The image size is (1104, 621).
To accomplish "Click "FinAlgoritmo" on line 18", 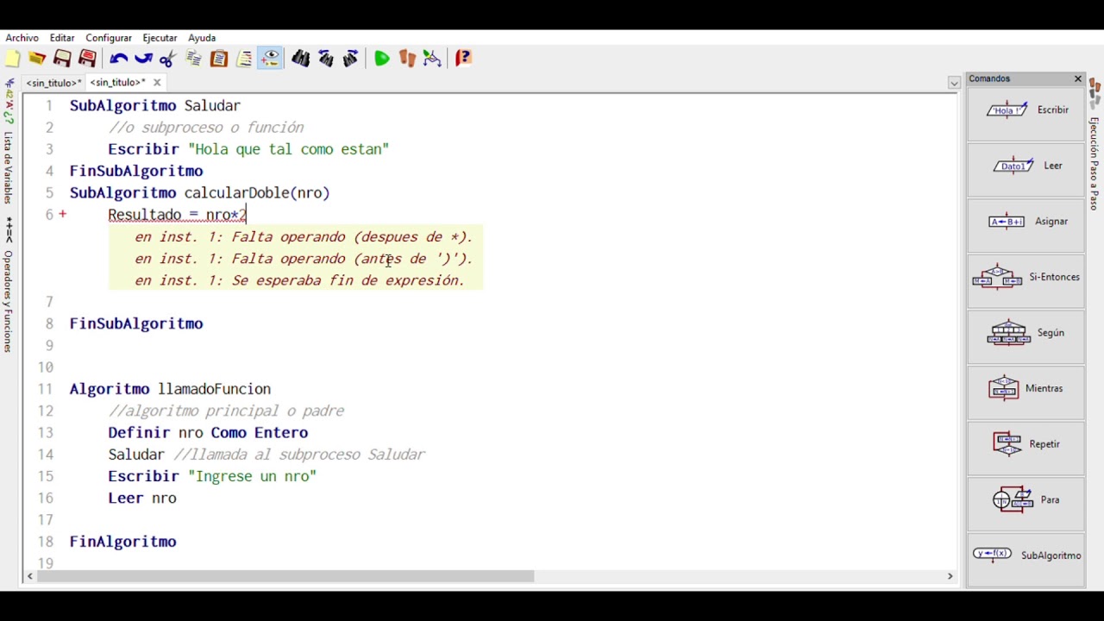I will (123, 542).
